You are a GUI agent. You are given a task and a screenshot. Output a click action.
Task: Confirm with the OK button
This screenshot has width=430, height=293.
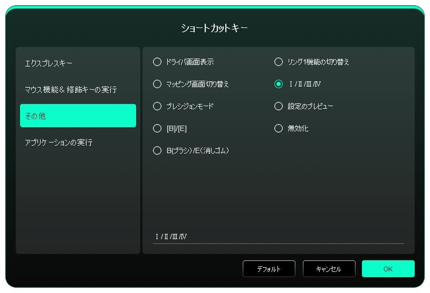pyautogui.click(x=388, y=269)
